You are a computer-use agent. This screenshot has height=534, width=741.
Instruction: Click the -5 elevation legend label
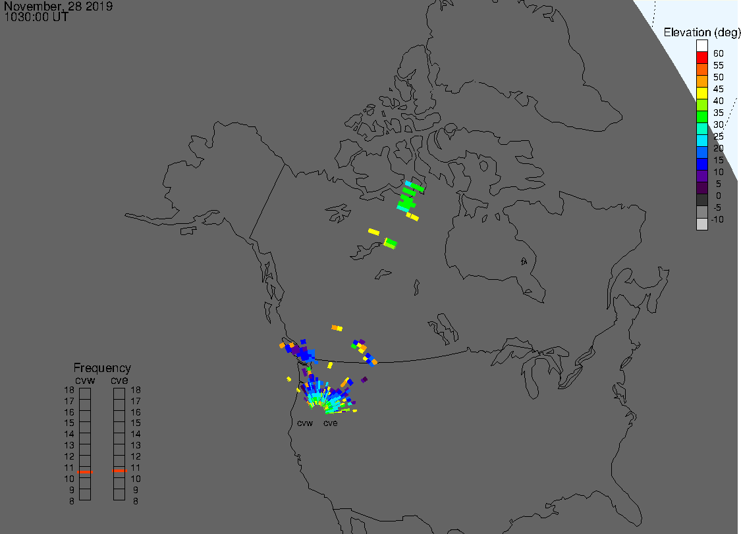click(717, 207)
